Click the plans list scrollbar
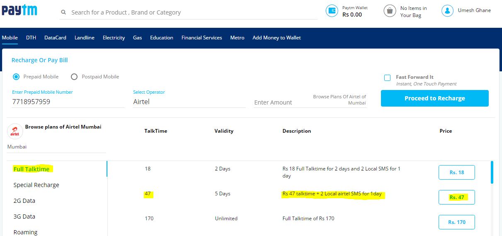 (492, 172)
